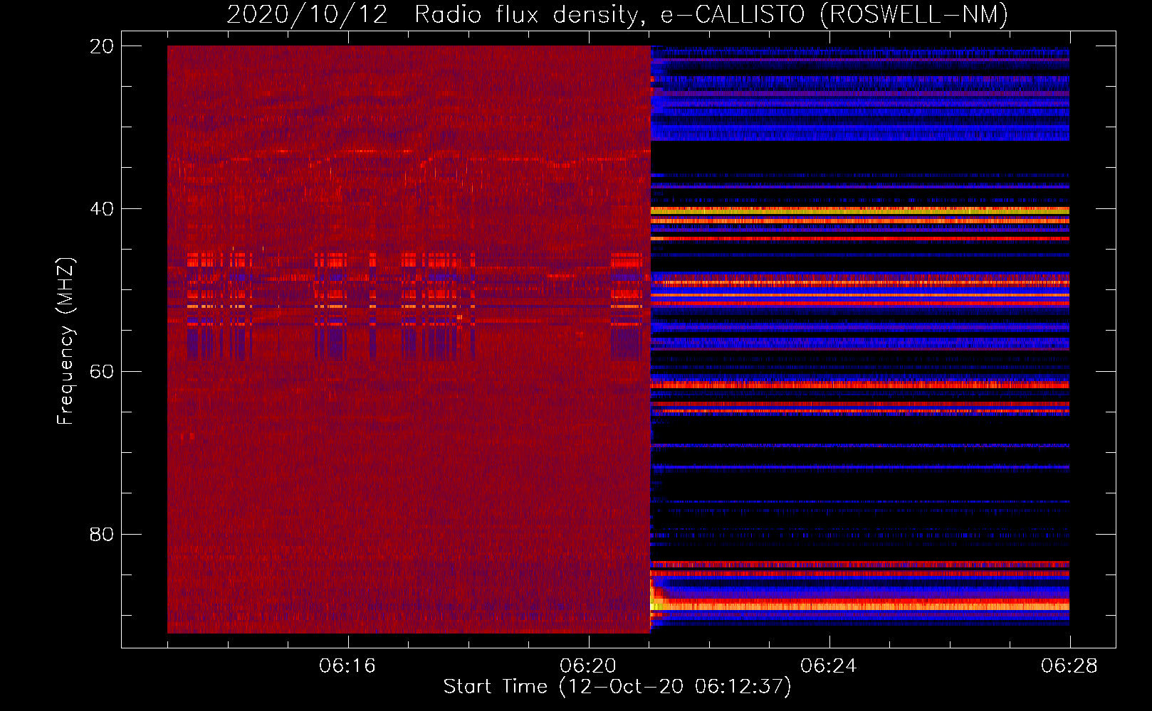The height and width of the screenshot is (711, 1152).
Task: Click the bright yellow band at 40 MHz
Action: coord(860,211)
